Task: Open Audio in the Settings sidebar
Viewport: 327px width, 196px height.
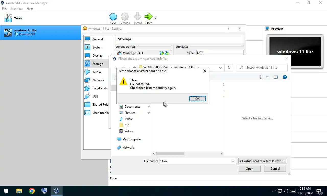Action: click(97, 72)
